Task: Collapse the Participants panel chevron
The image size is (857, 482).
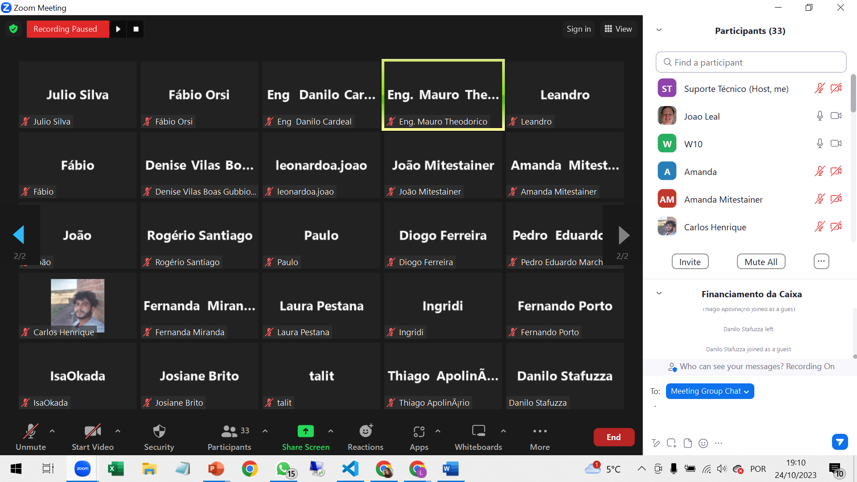Action: click(x=659, y=30)
